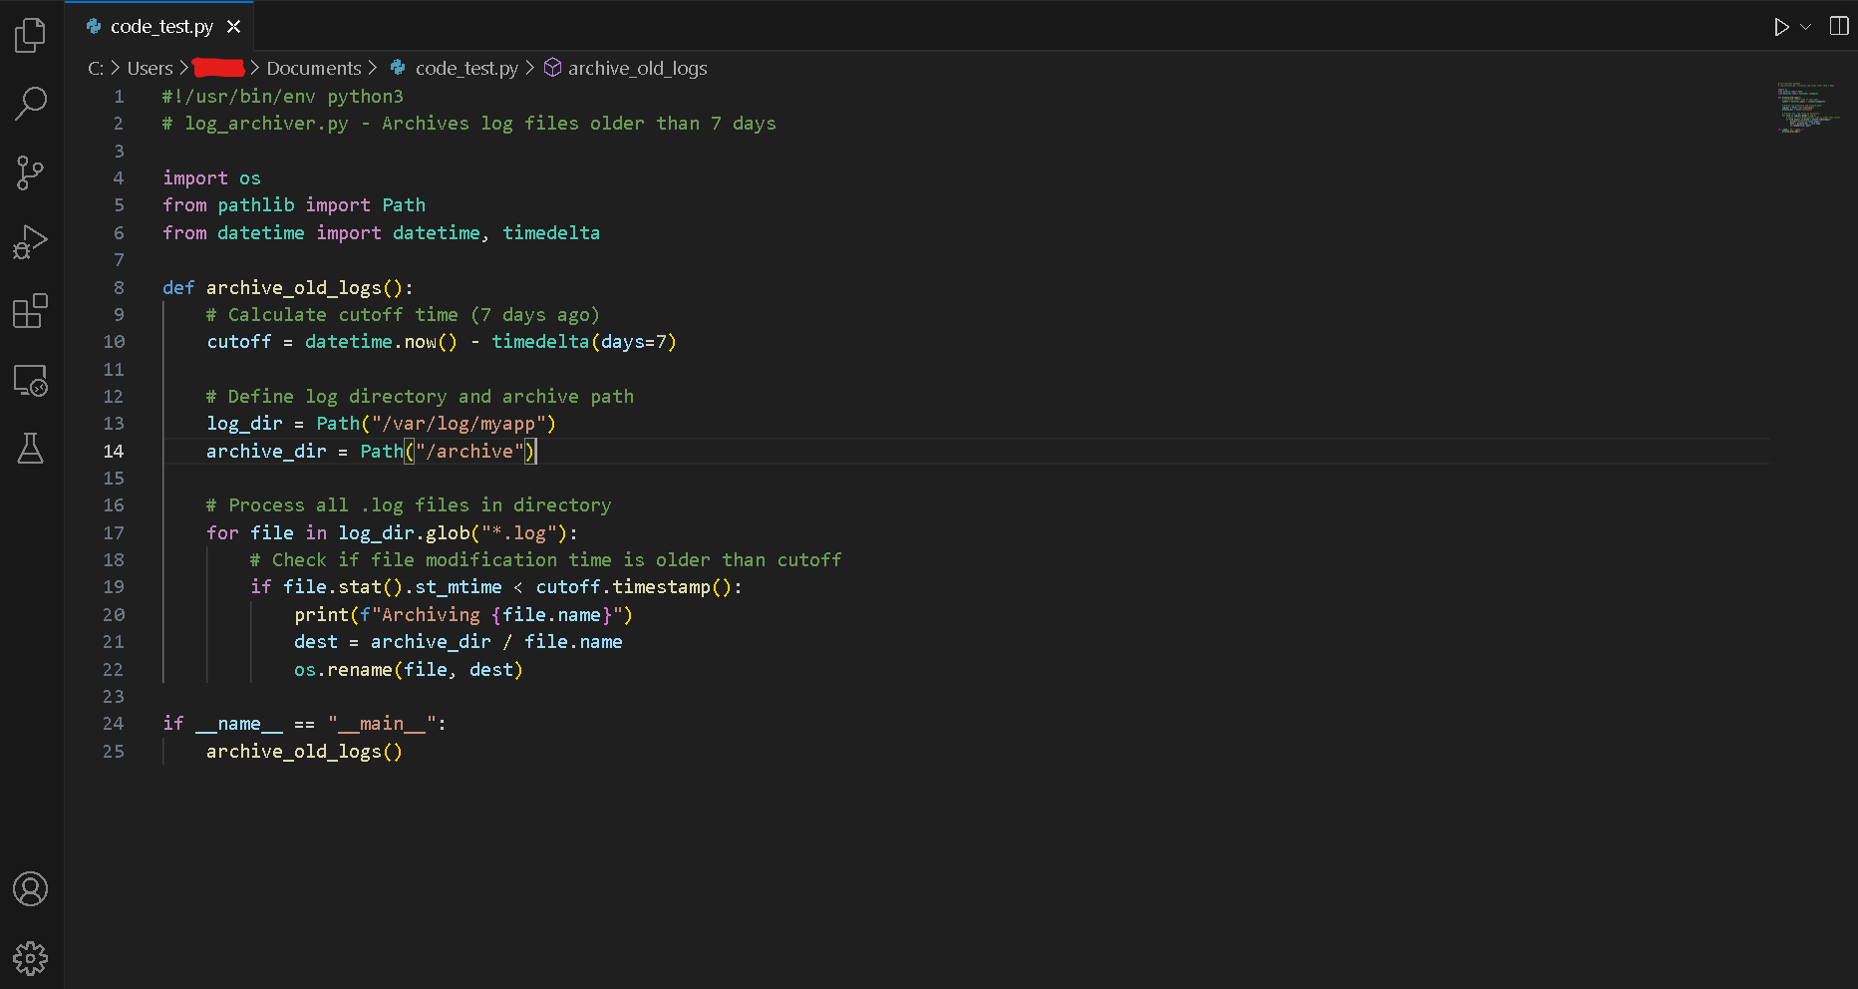Open the Source Control view
Screen dimensions: 1858x989
(x=31, y=172)
